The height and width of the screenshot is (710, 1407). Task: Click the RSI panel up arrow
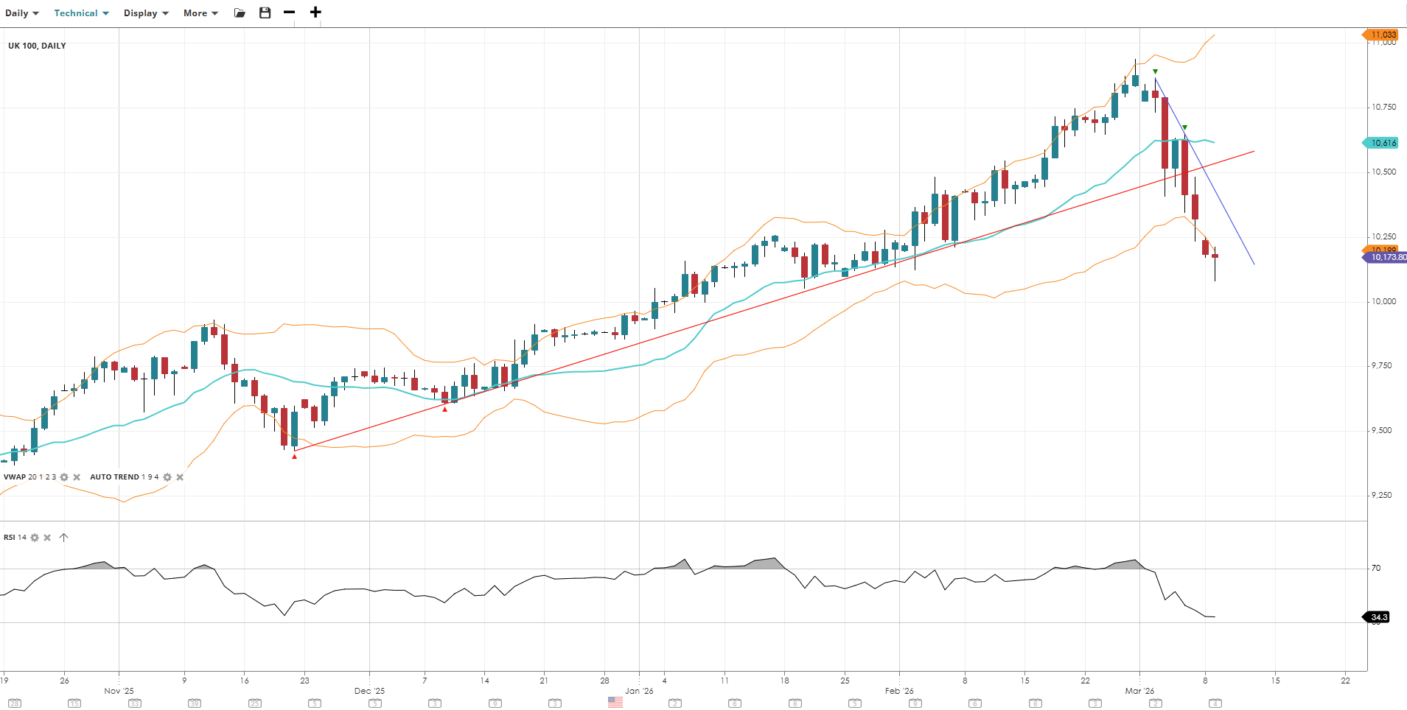pos(64,538)
